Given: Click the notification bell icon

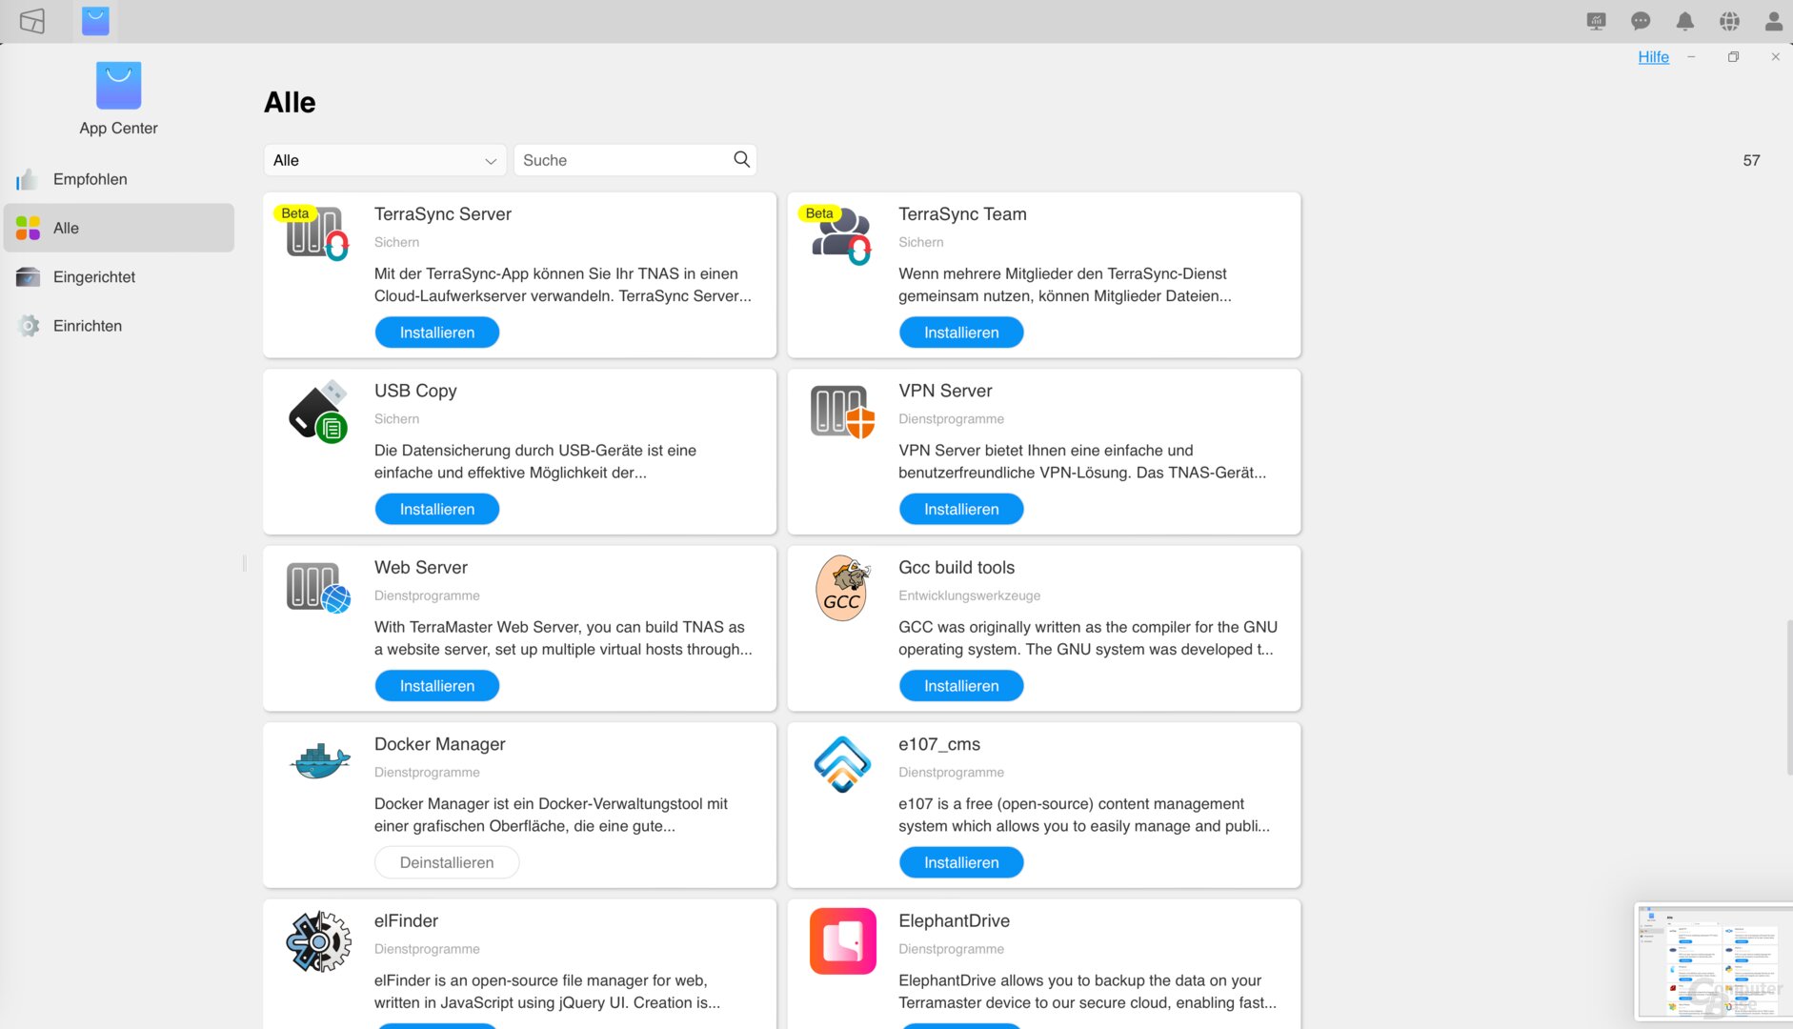Looking at the screenshot, I should point(1684,21).
